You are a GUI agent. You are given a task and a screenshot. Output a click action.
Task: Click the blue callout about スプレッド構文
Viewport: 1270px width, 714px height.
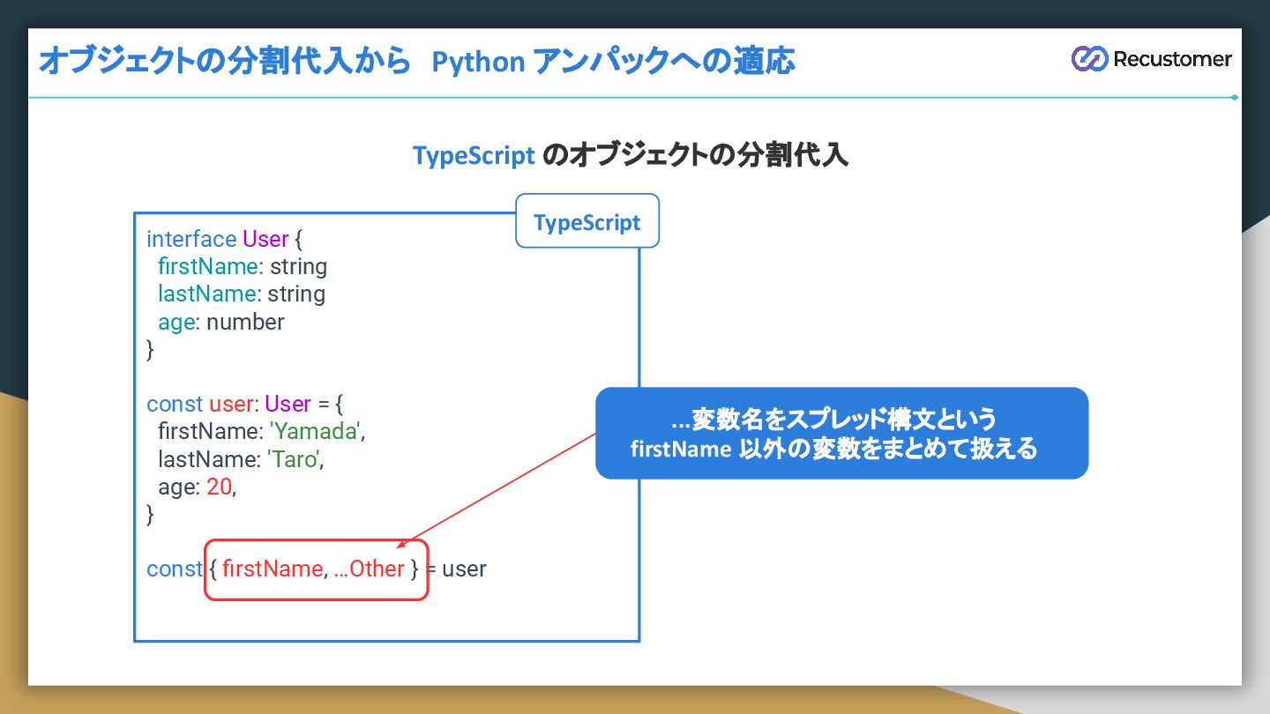click(x=841, y=433)
